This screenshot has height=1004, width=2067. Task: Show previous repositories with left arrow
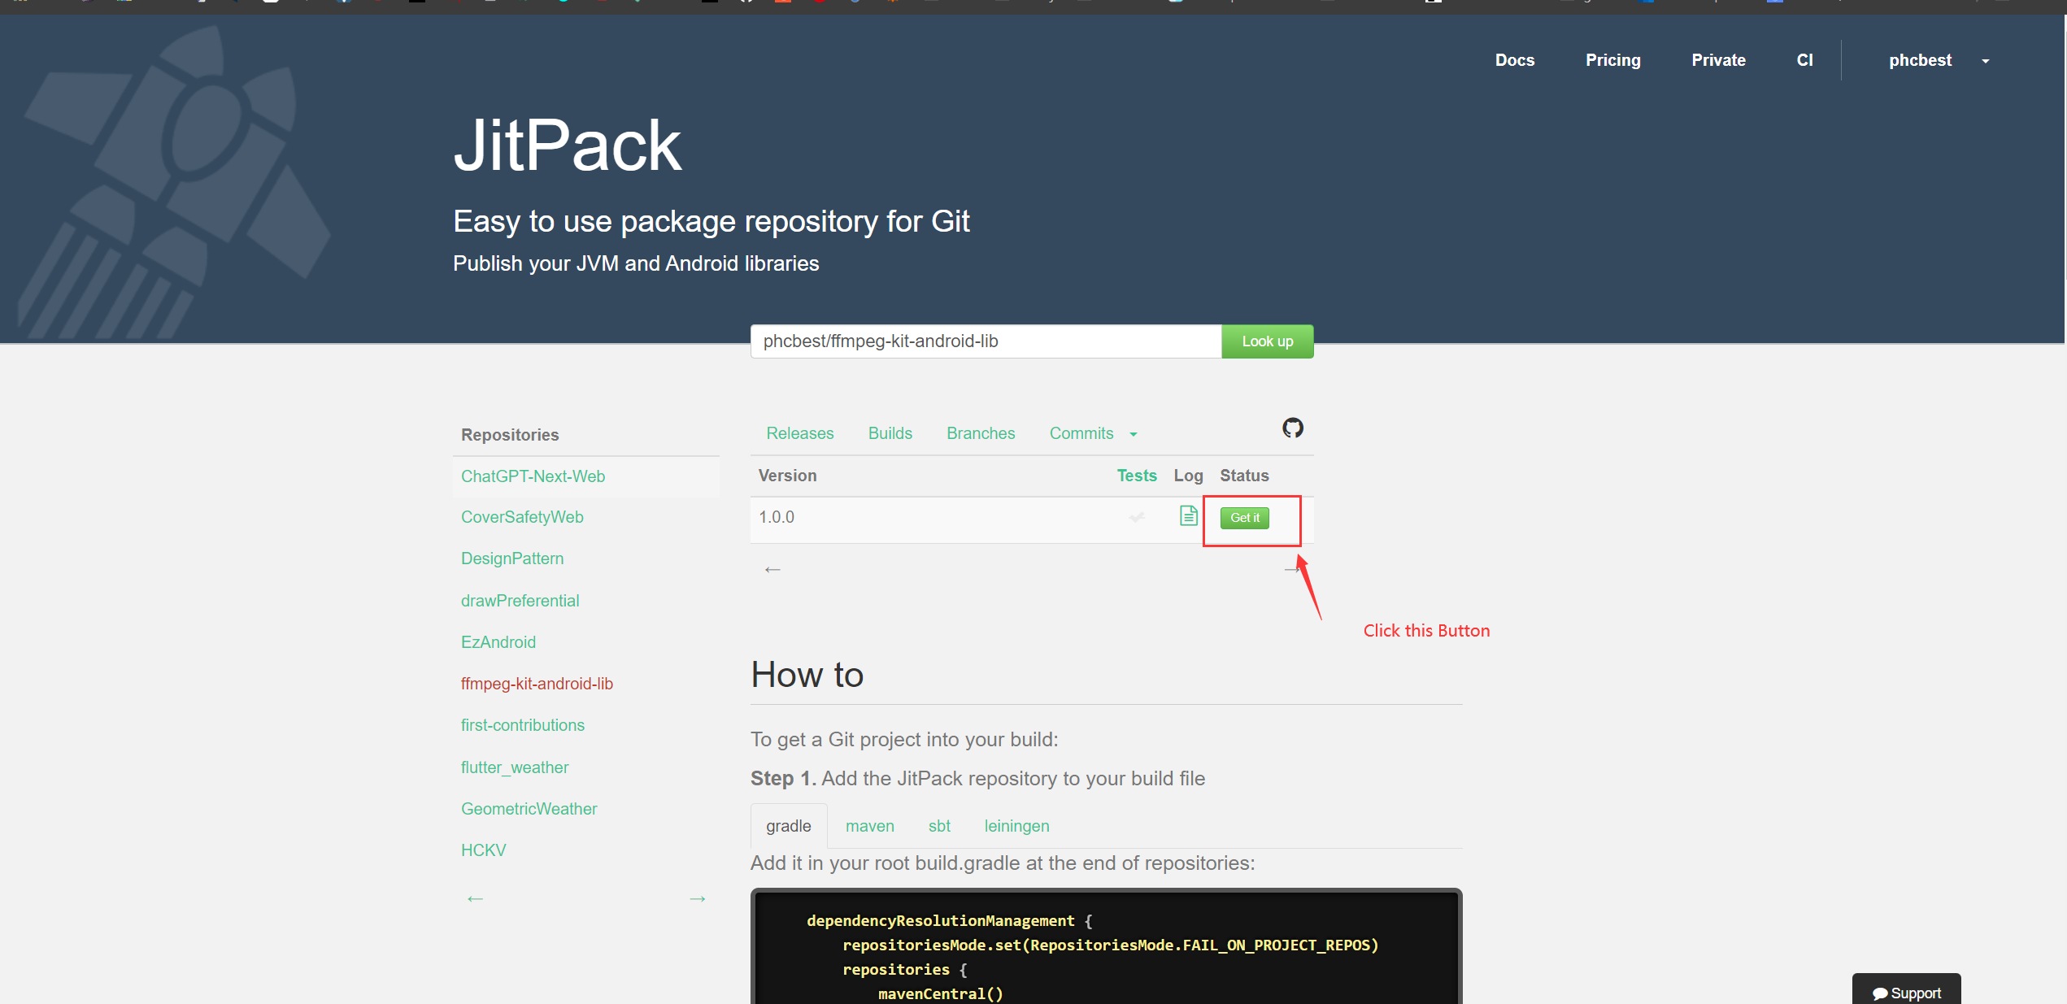pos(475,898)
